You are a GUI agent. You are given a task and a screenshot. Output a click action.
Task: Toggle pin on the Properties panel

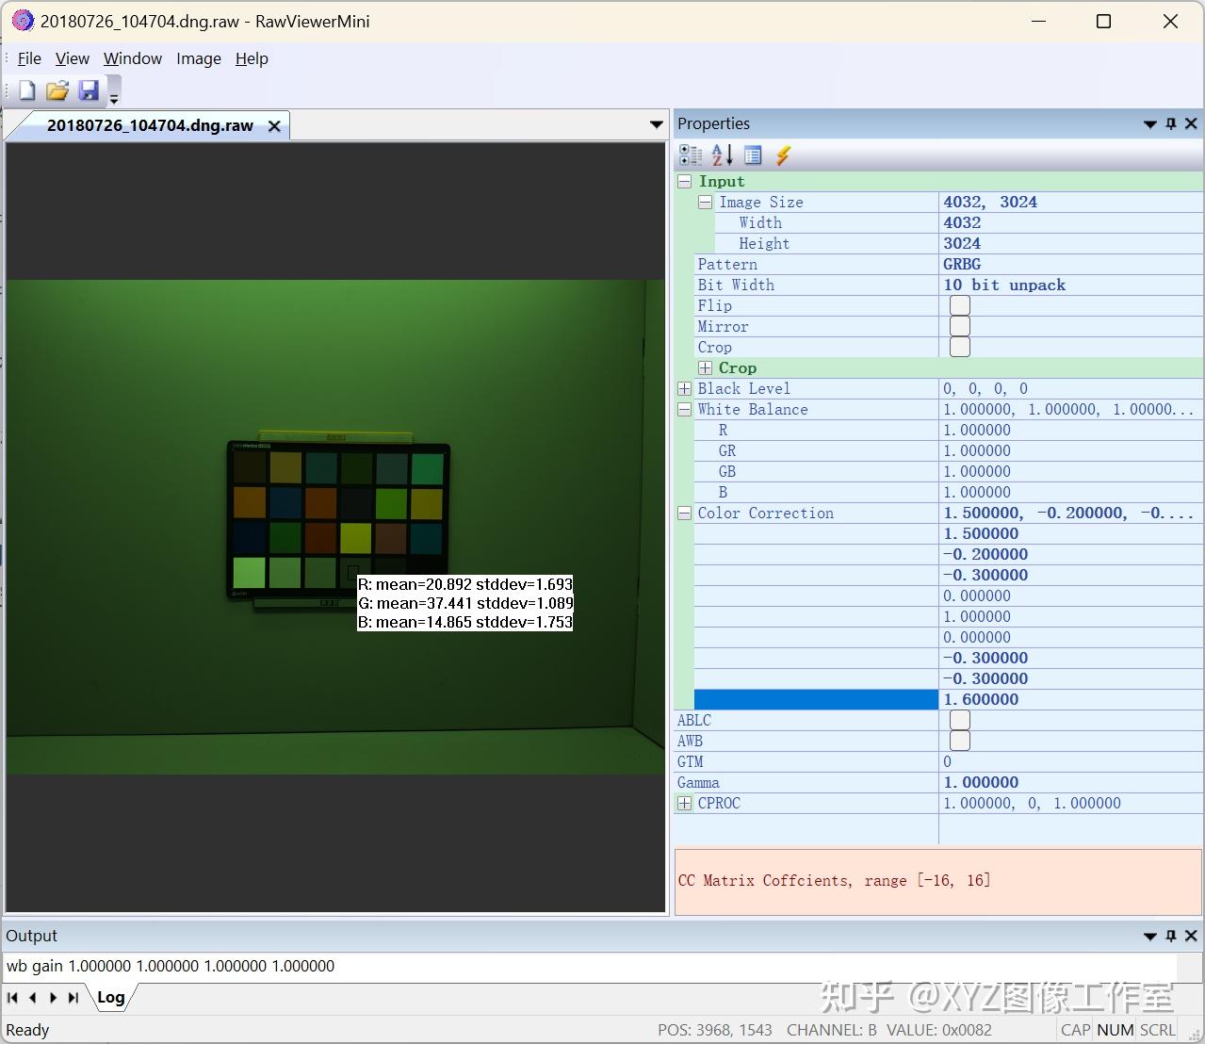[x=1171, y=123]
